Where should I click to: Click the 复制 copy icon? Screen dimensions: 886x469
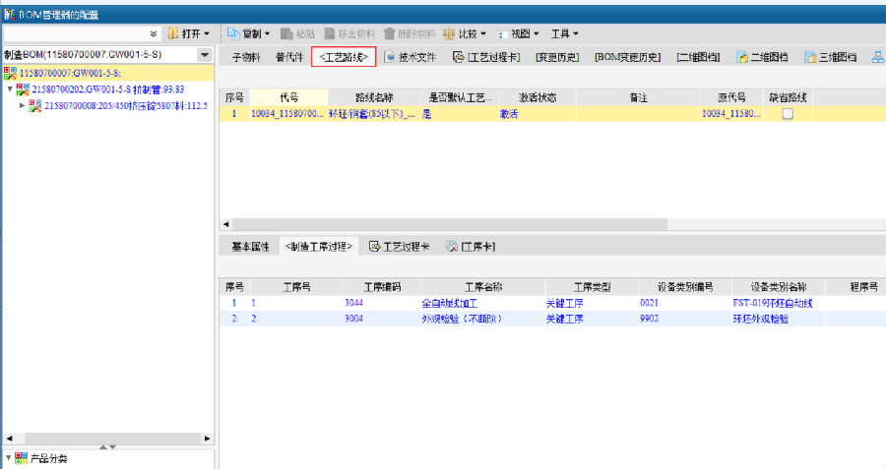(232, 33)
